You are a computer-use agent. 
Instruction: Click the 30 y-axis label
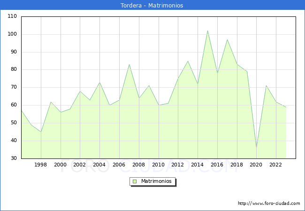pyautogui.click(x=14, y=158)
